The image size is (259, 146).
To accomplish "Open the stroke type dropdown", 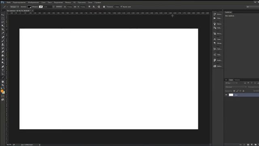I will [59, 7].
